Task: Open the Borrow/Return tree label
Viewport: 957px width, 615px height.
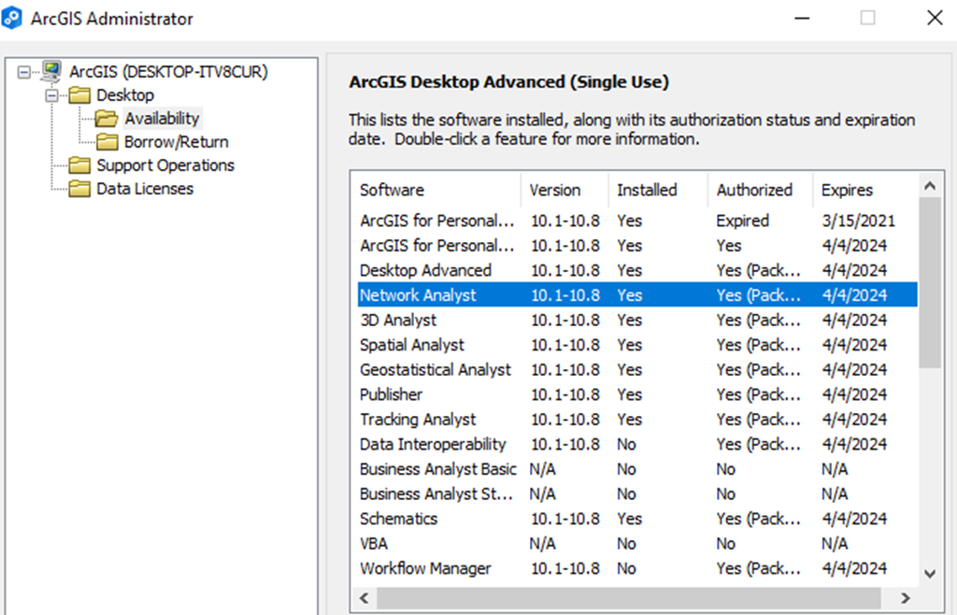Action: click(177, 142)
